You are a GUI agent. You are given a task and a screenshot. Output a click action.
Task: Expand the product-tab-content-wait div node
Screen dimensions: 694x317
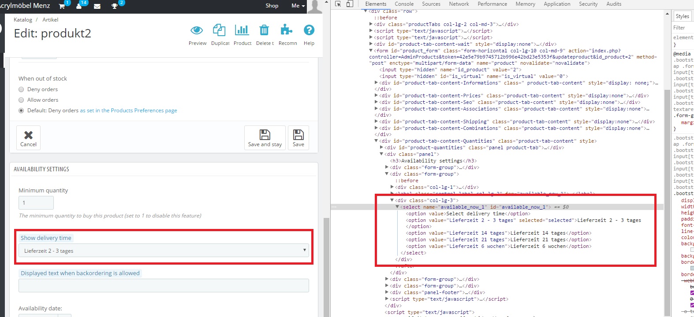(x=371, y=44)
